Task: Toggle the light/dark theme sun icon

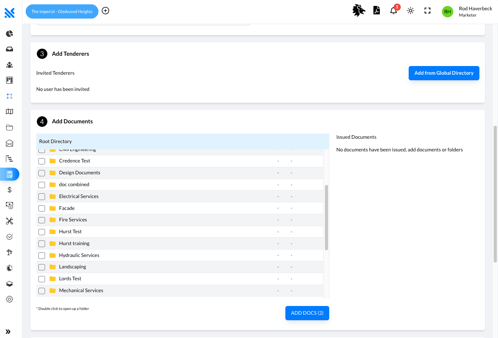Action: point(411,11)
